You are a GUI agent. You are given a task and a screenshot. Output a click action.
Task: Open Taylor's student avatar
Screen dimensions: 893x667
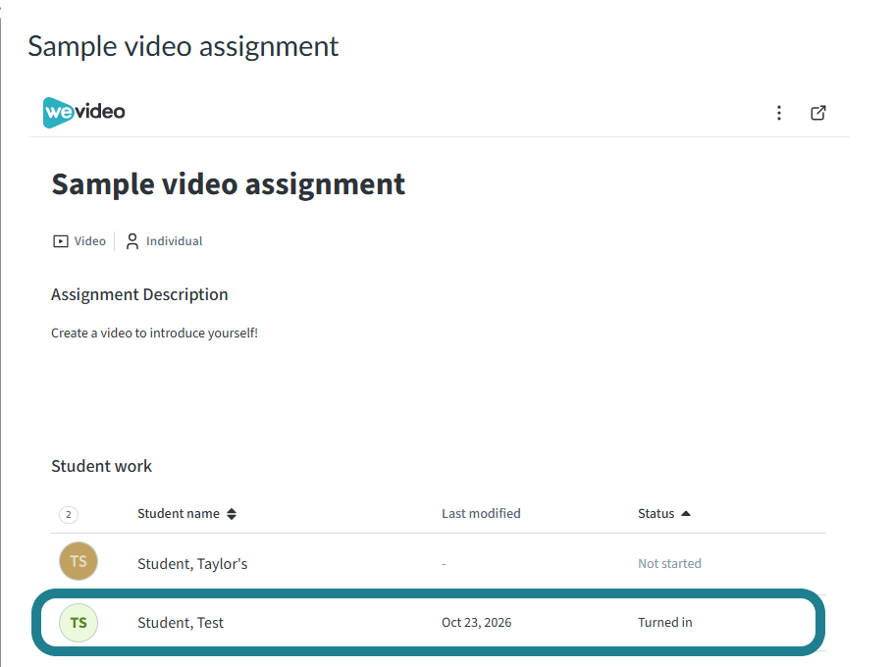[x=79, y=561]
